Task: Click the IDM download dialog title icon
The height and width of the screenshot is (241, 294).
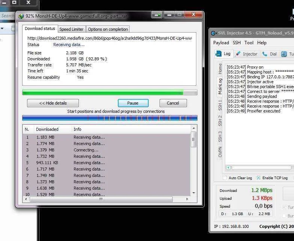Action: 21,16
